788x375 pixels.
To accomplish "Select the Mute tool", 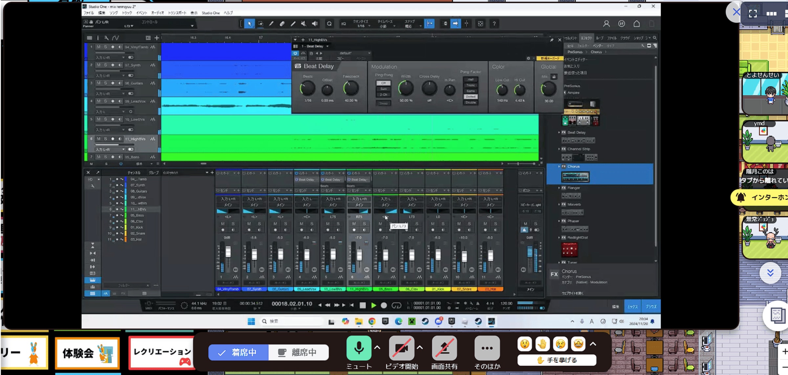I will click(x=304, y=24).
